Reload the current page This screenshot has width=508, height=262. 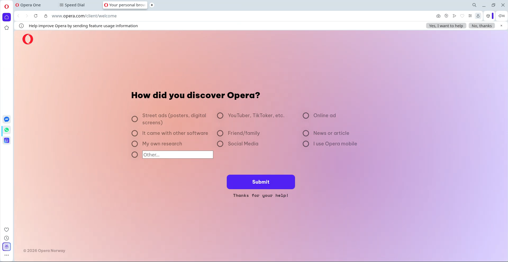click(x=36, y=16)
